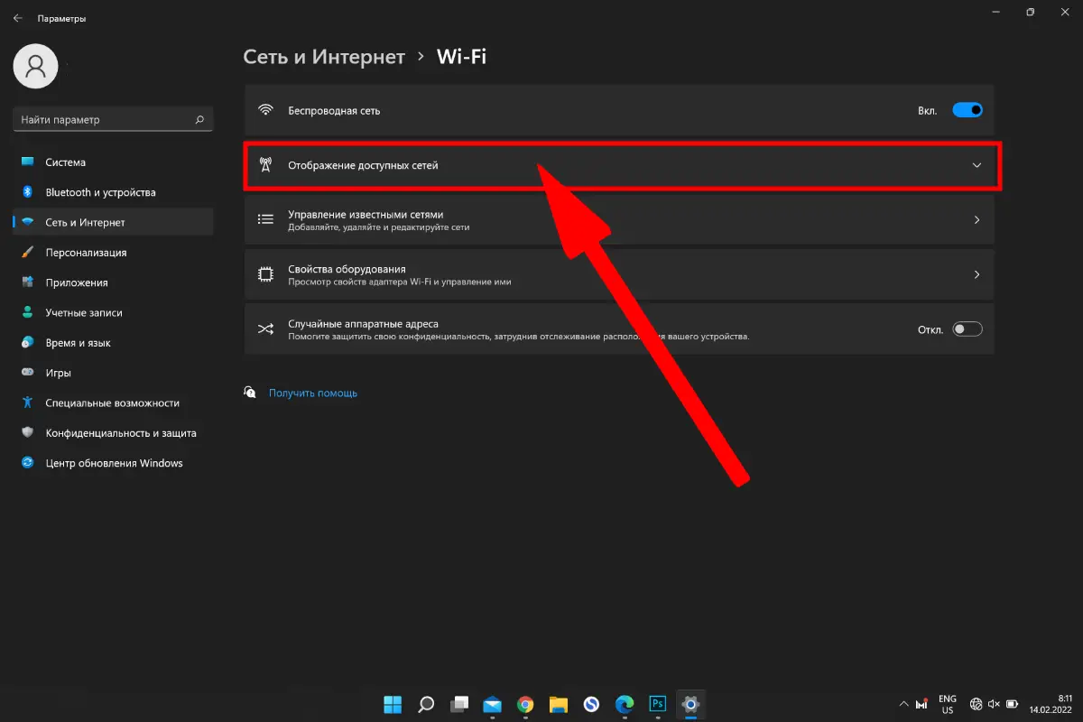This screenshot has width=1083, height=722.
Task: Launch Google Chrome from the taskbar
Action: click(525, 704)
